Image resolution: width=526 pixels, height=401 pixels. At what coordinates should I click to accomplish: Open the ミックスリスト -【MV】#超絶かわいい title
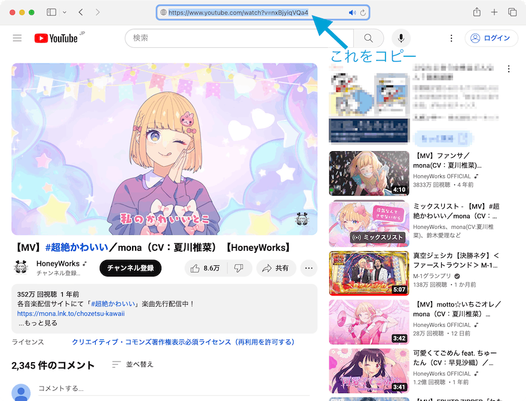coord(456,211)
